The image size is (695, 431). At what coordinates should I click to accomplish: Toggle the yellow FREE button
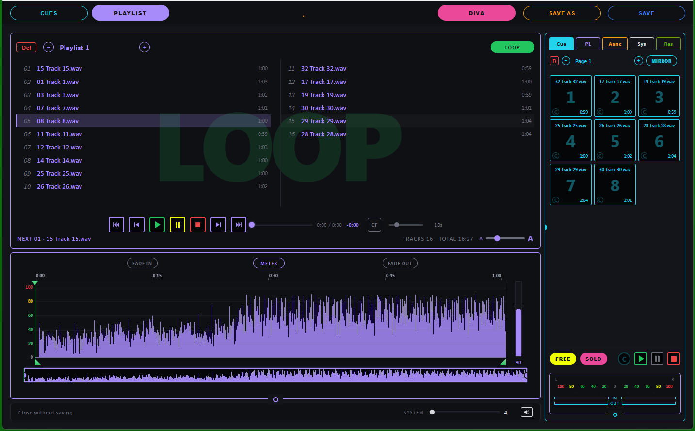[x=563, y=359]
